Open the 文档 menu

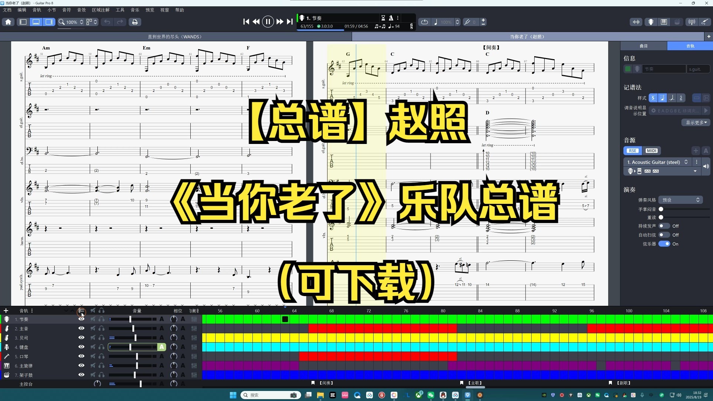click(x=7, y=10)
